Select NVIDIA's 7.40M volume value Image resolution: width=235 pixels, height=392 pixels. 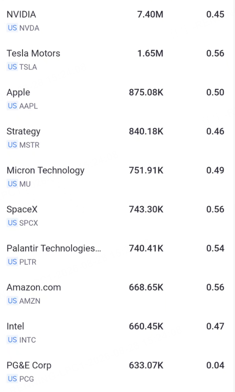(150, 15)
